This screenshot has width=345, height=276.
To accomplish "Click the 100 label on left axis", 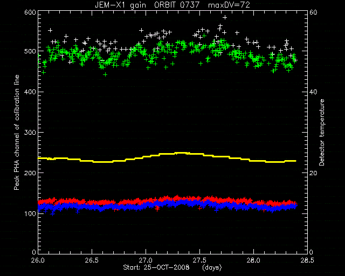I will point(30,213).
